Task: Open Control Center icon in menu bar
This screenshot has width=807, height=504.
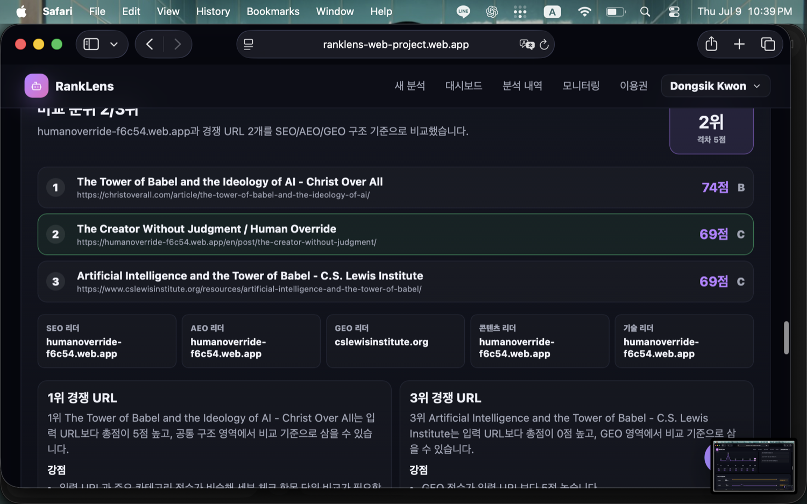Action: point(674,11)
